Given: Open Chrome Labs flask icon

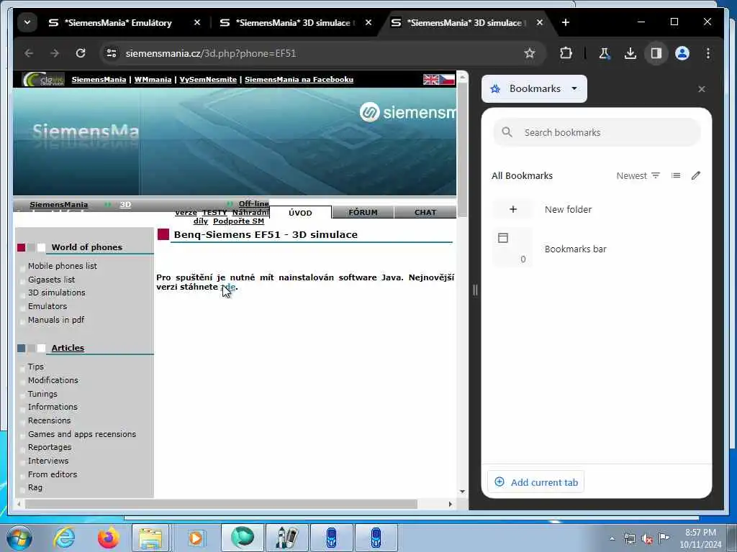Looking at the screenshot, I should (x=604, y=53).
